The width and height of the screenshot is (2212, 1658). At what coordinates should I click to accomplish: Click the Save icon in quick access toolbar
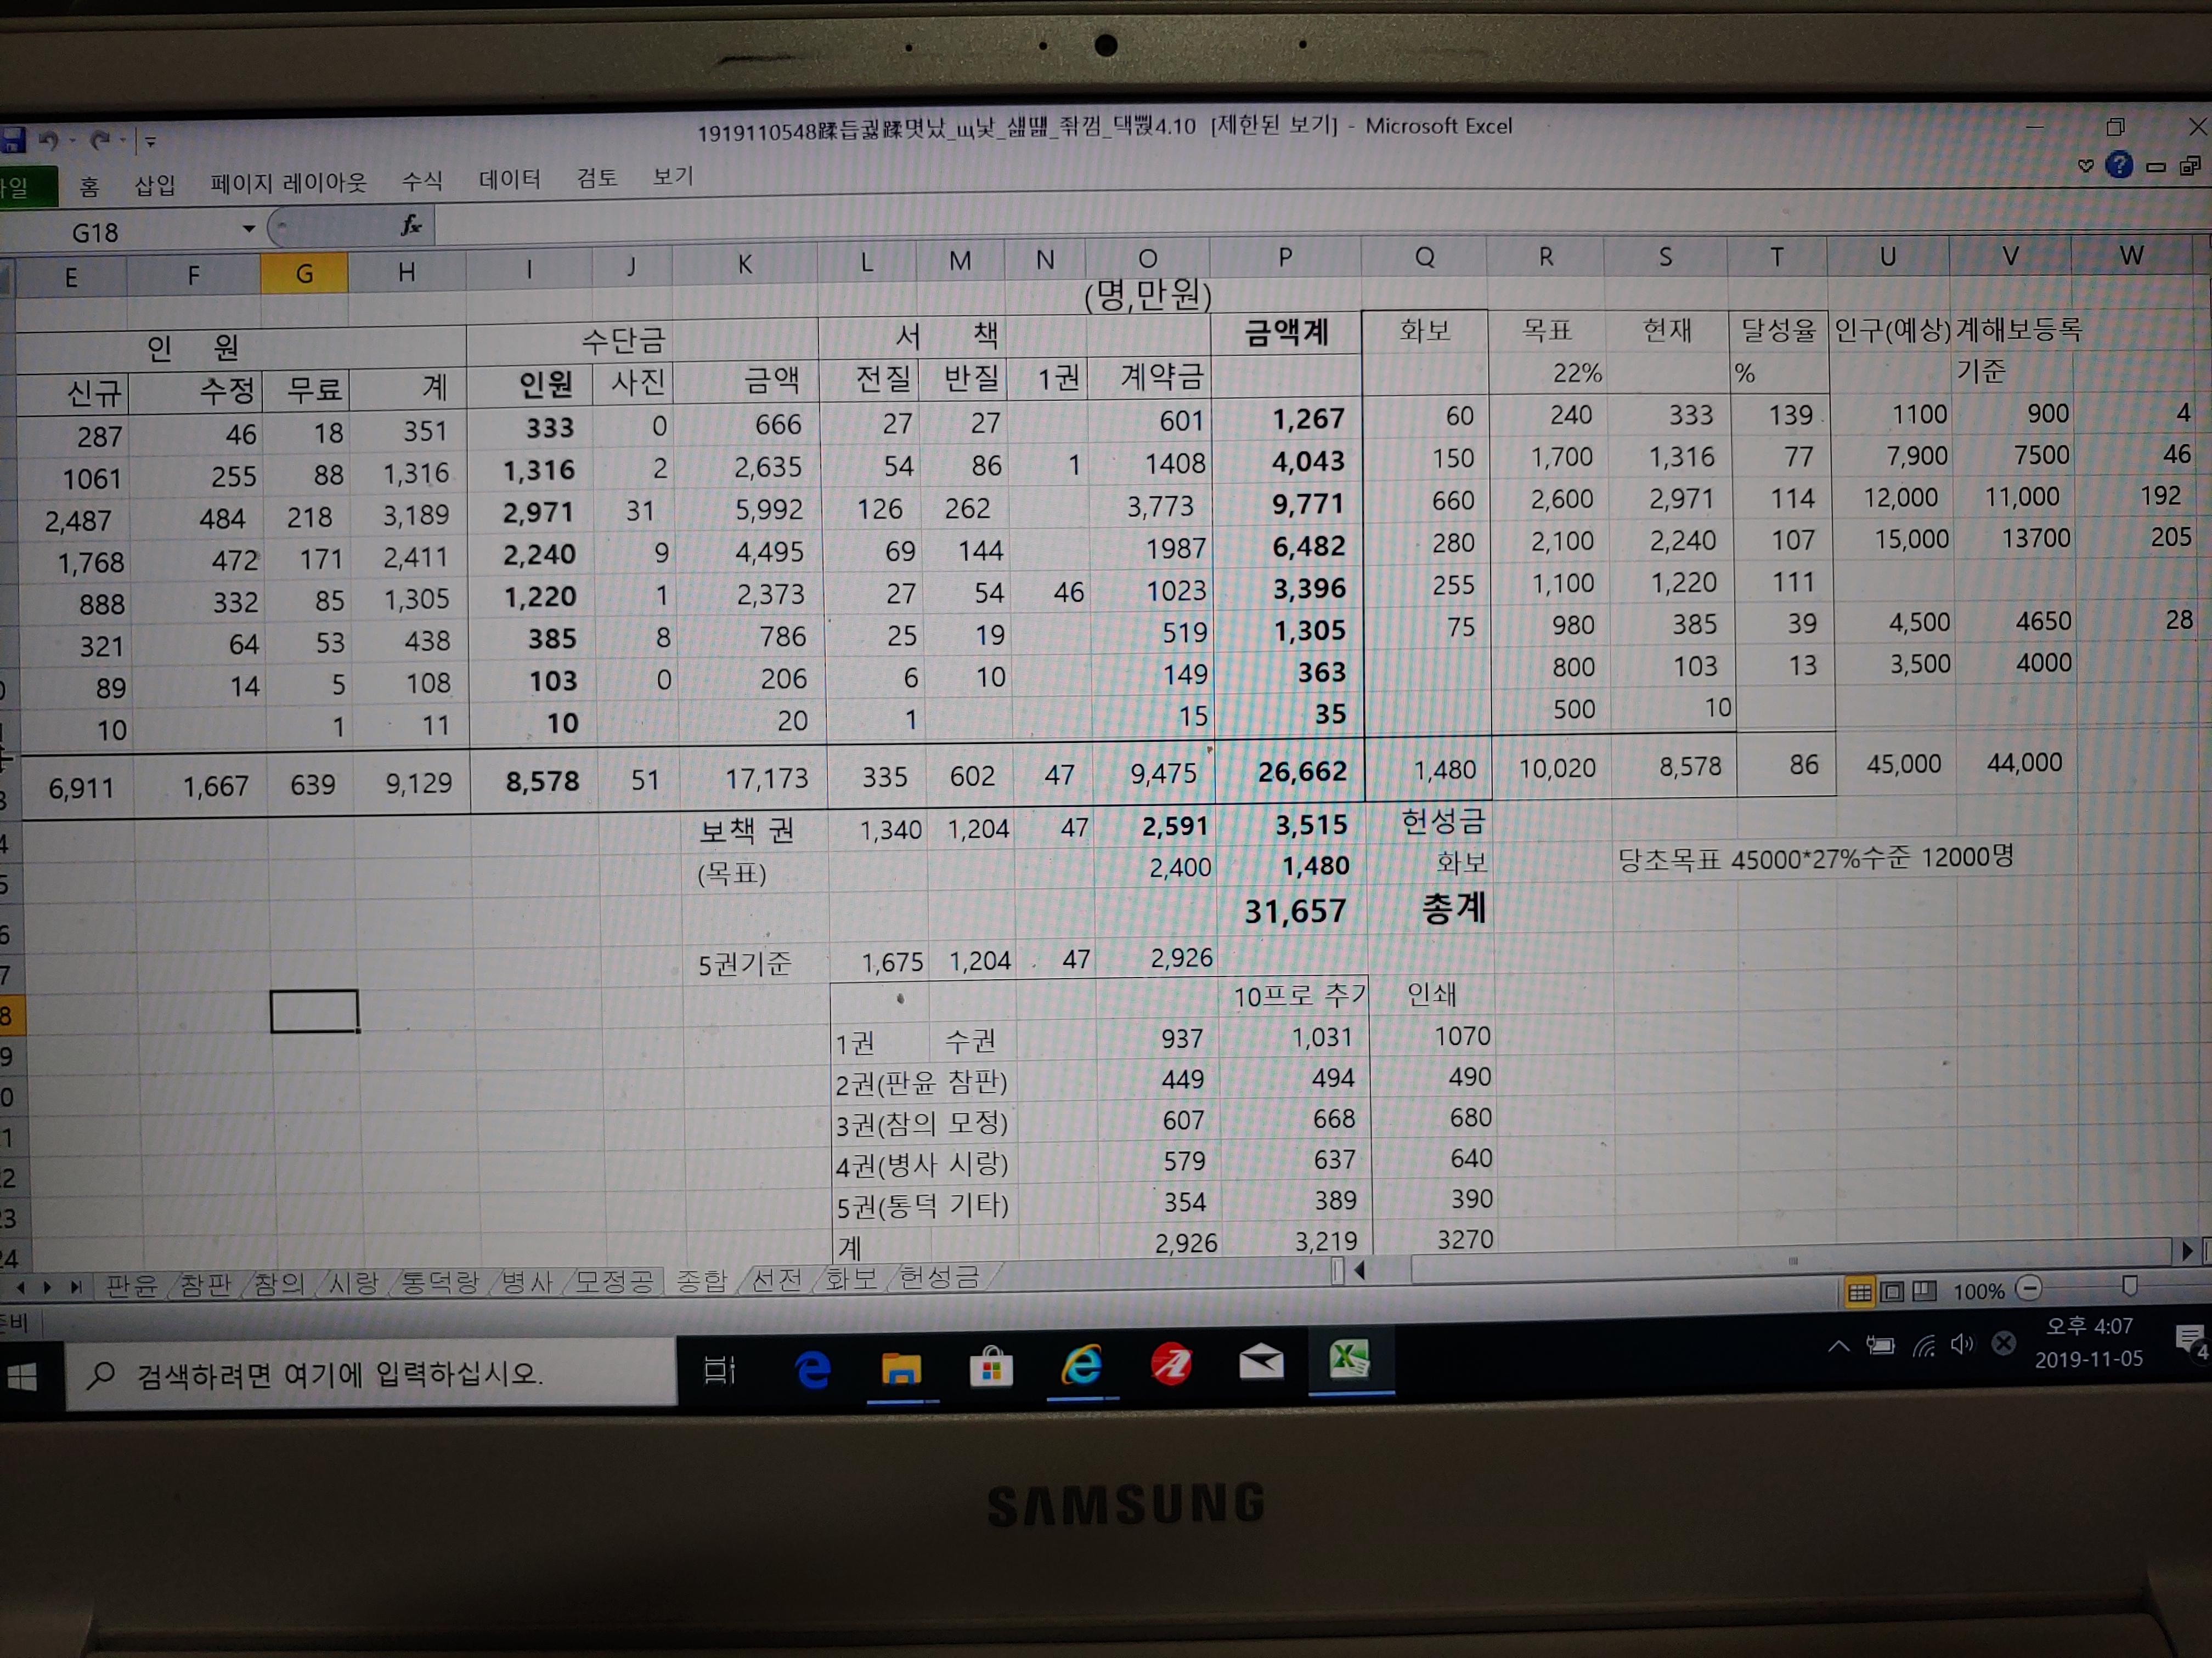tap(12, 140)
